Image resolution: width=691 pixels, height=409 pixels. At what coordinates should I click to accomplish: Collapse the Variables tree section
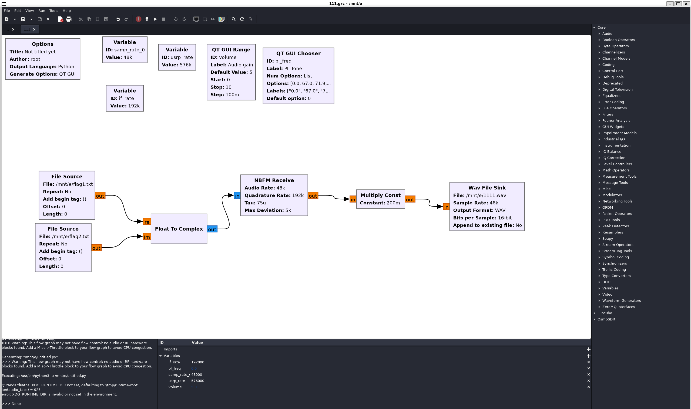pos(160,356)
